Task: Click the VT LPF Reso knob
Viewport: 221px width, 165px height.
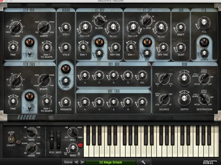Action: (x=161, y=27)
